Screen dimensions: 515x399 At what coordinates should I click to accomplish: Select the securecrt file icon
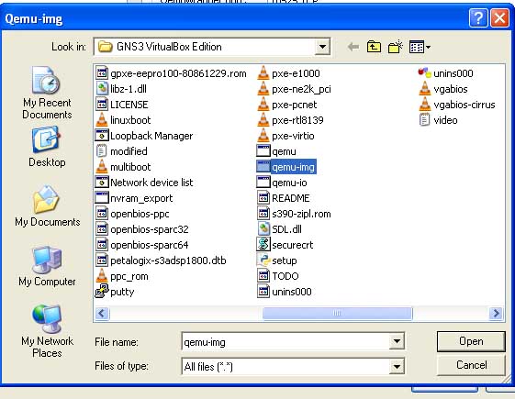coord(263,245)
